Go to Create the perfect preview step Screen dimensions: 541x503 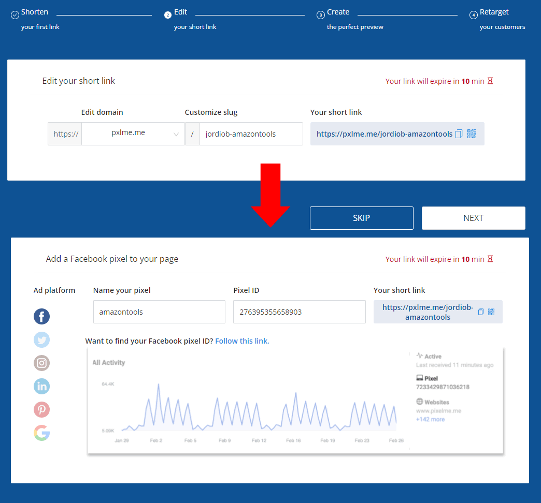355,19
